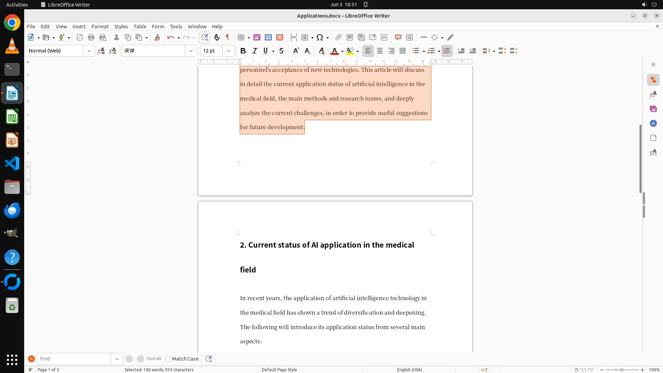Enable the Match Case checkbox
The image size is (663, 373).
(x=168, y=359)
